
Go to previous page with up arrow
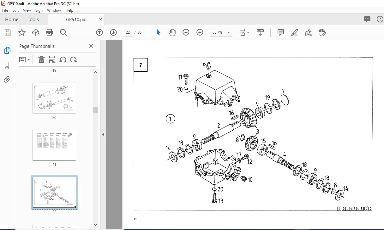pos(99,32)
